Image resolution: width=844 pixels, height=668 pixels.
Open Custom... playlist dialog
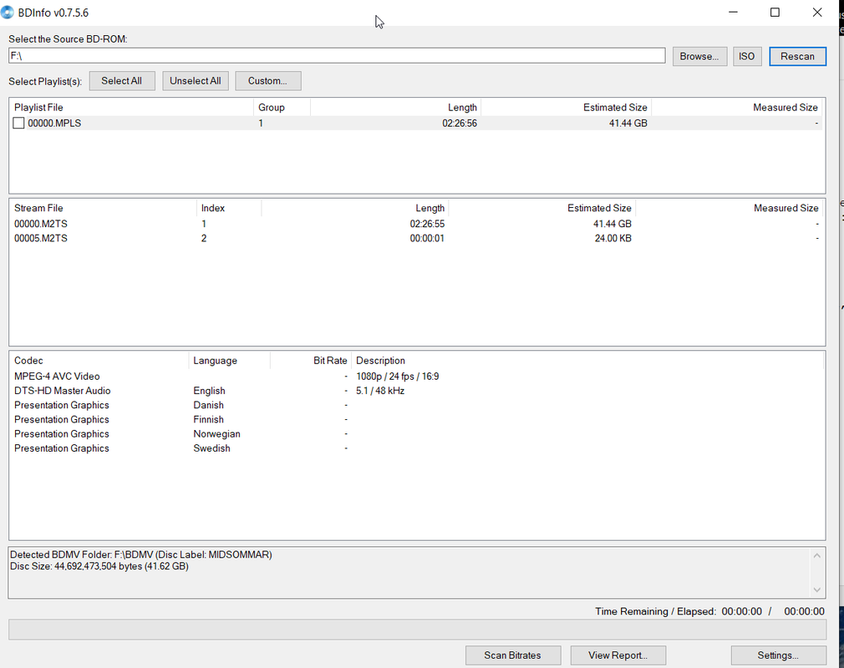tap(267, 81)
